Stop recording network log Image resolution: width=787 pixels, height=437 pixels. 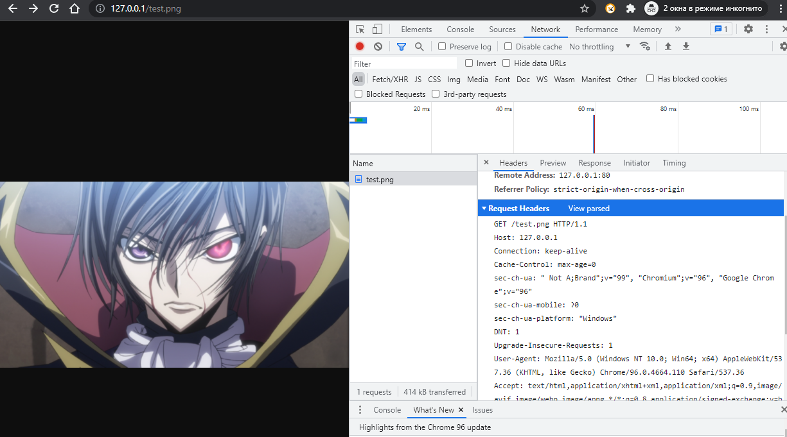click(360, 47)
